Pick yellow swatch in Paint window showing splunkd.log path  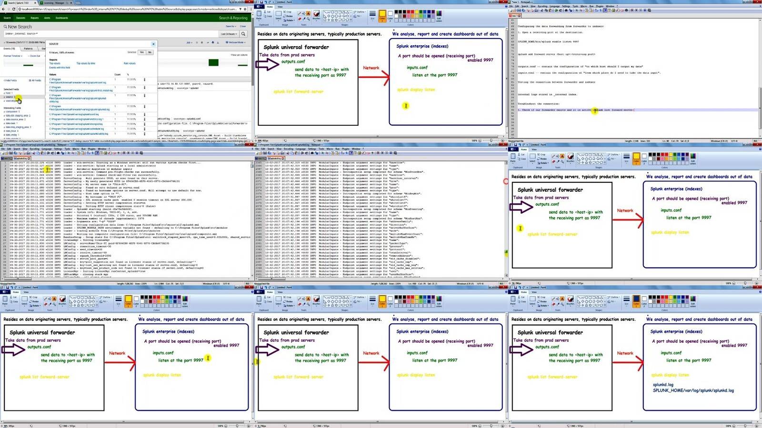coord(671,297)
